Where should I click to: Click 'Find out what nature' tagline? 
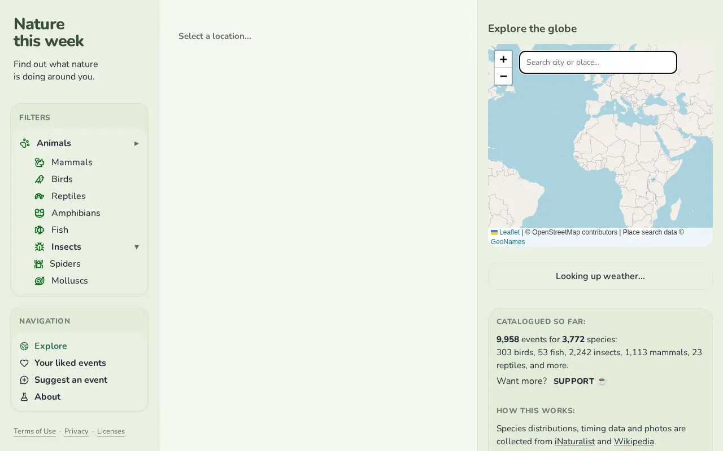point(56,64)
